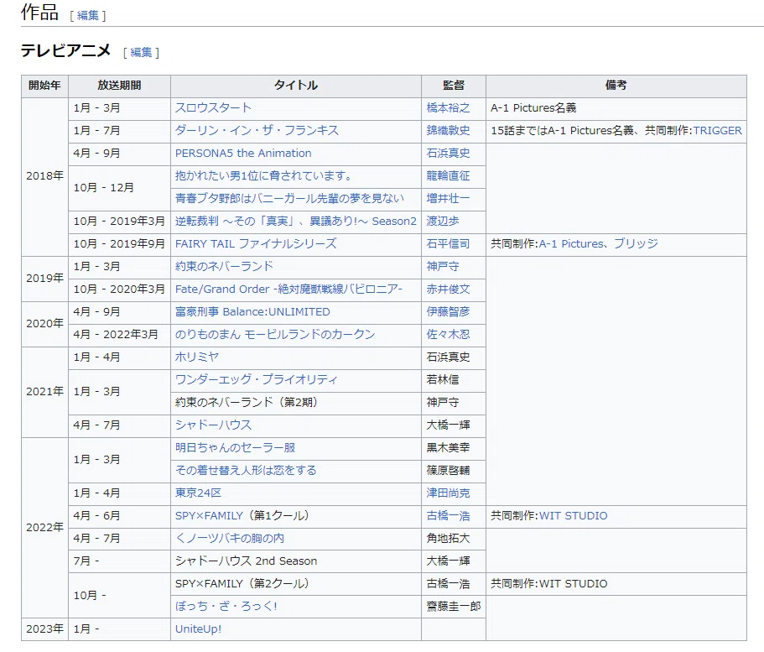Click the 篠原啓輔 director cell
This screenshot has height=652, width=764.
pos(454,471)
